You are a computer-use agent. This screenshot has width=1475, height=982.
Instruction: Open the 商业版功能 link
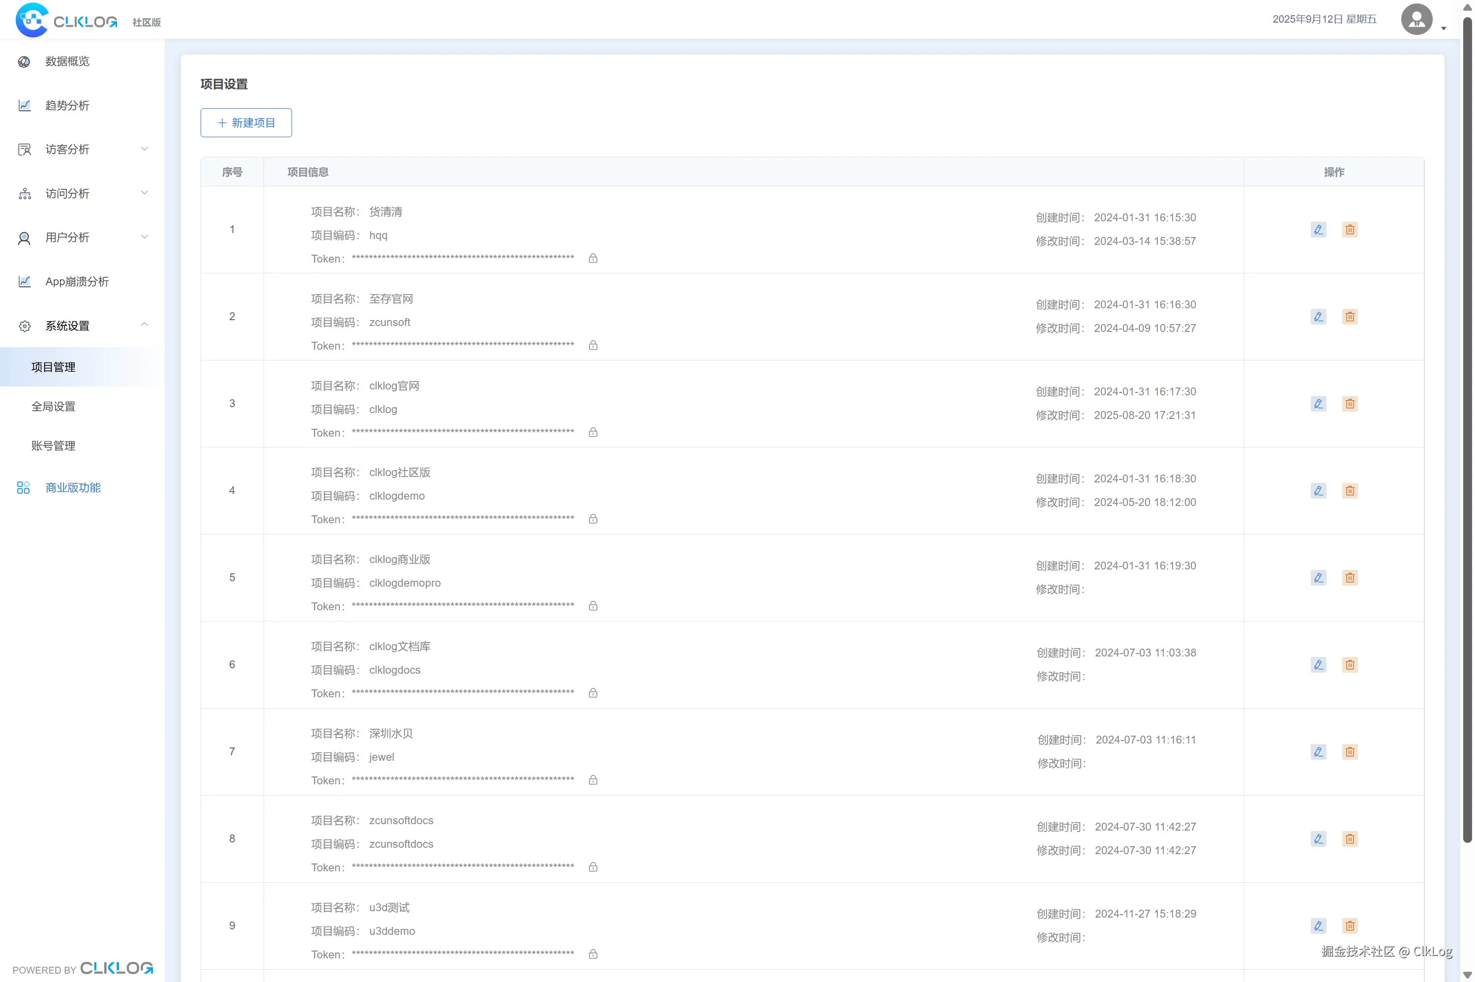pos(73,487)
